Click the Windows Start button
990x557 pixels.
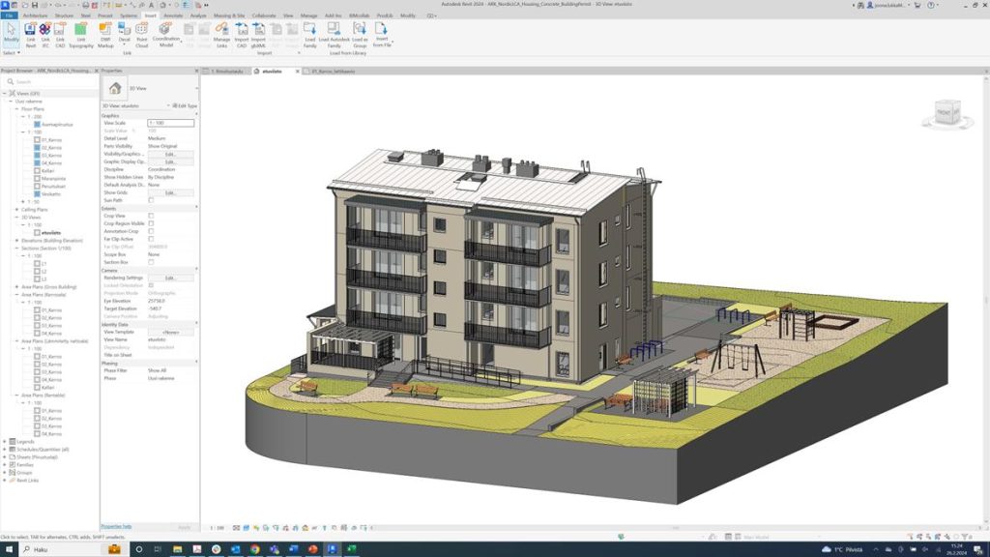coord(9,549)
